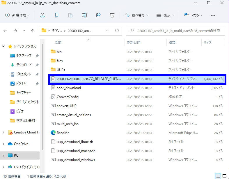Click the Share icon in toolbar
The image size is (229, 179).
coord(98,15)
